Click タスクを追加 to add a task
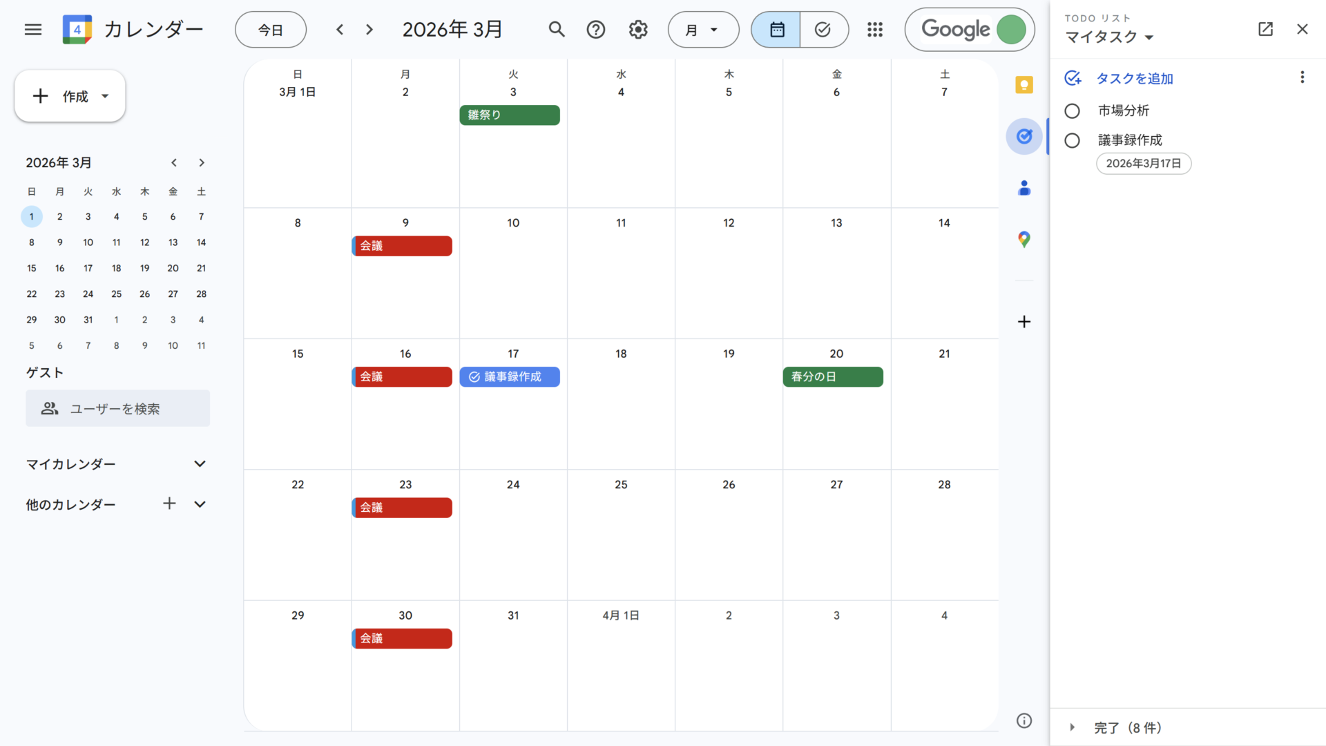 [x=1134, y=79]
